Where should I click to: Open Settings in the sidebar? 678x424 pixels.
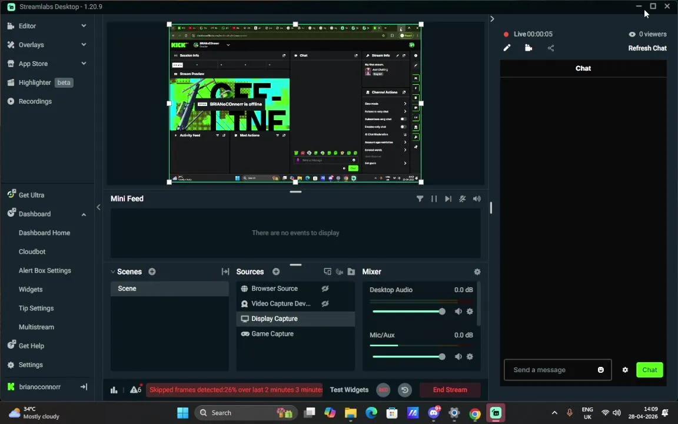coord(30,365)
